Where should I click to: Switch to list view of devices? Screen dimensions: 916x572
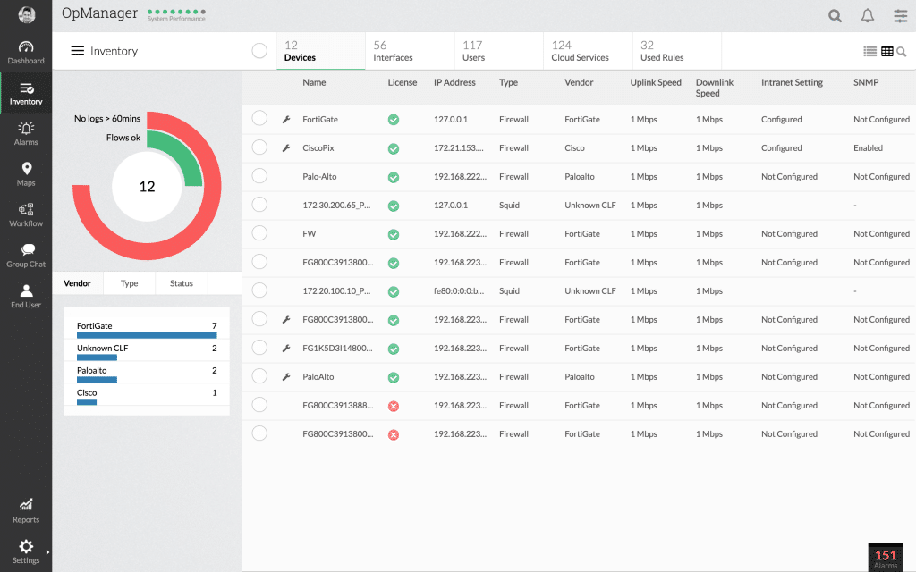(870, 51)
